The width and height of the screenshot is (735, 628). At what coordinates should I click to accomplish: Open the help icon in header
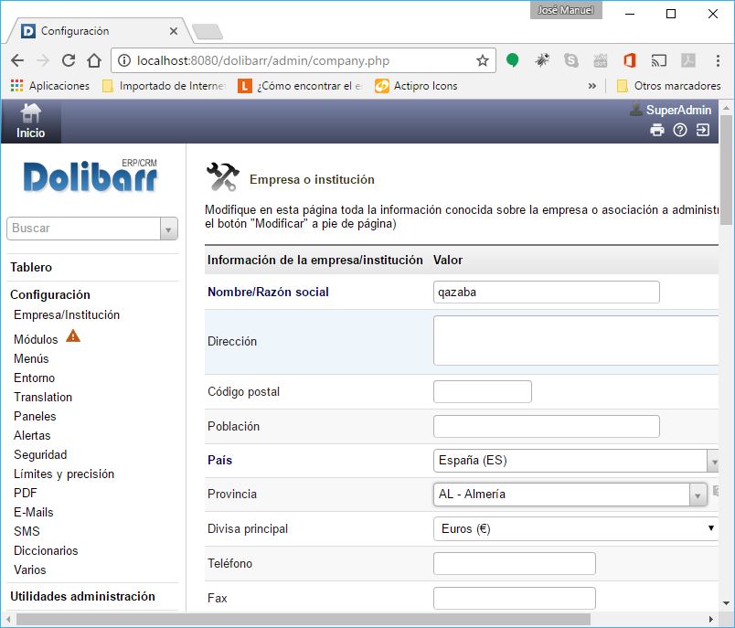(x=680, y=130)
